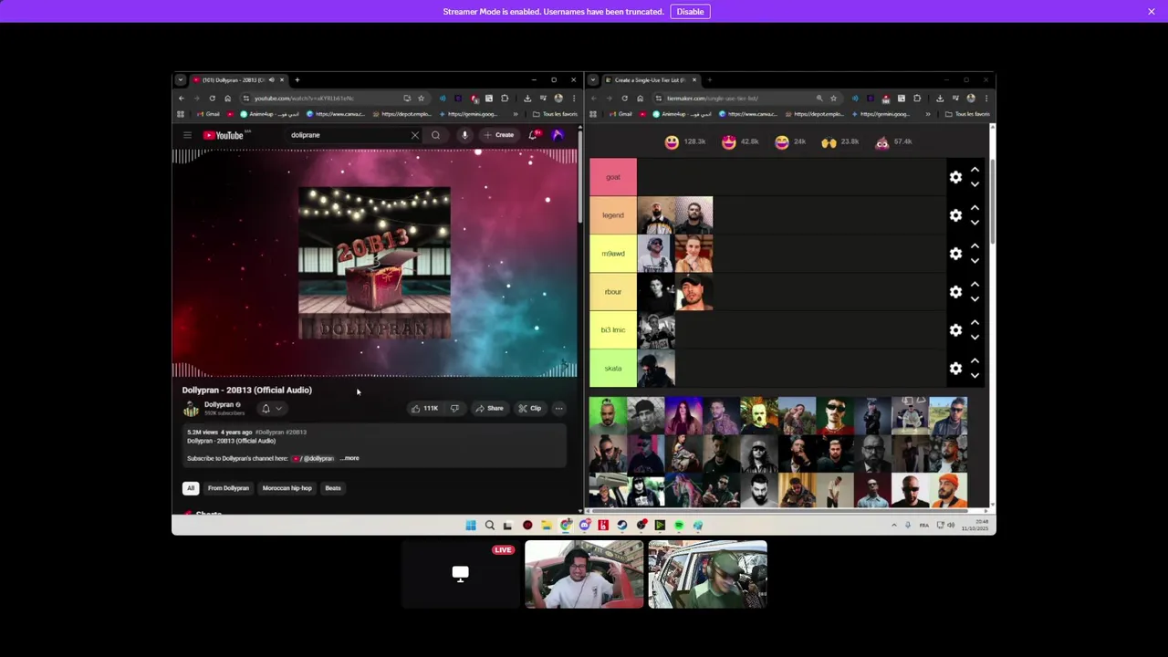This screenshot has width=1168, height=657.
Task: Click the legend tier color label
Action: 613,215
